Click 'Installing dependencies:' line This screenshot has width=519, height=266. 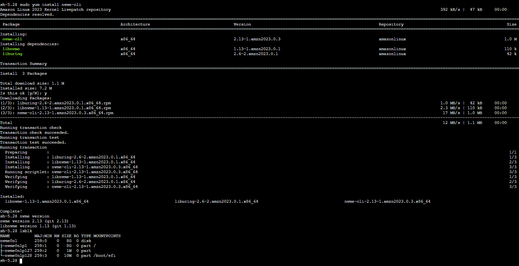[30, 44]
